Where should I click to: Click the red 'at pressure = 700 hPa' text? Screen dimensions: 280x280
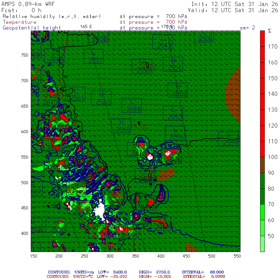pyautogui.click(x=153, y=22)
